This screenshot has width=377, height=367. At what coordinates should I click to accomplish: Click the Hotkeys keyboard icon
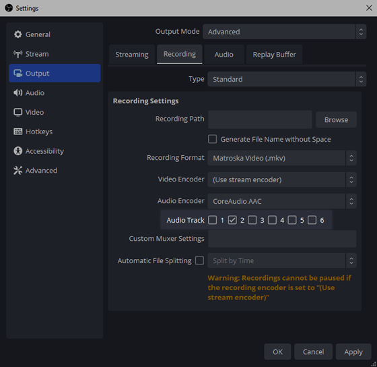[18, 132]
